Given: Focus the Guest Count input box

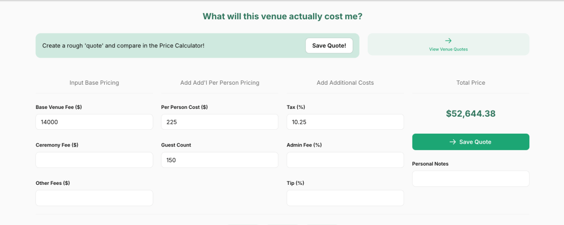Looking at the screenshot, I should [x=219, y=160].
